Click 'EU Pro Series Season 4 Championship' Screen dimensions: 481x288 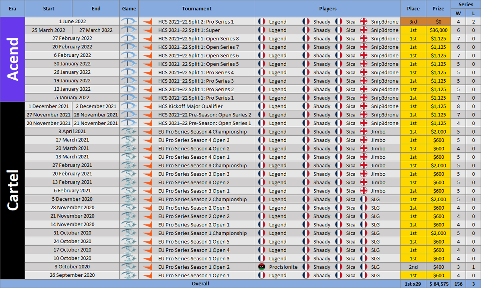click(202, 132)
